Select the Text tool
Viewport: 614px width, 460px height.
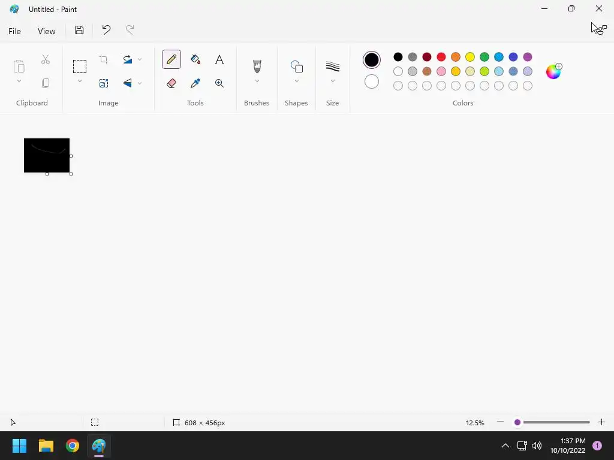coord(219,59)
